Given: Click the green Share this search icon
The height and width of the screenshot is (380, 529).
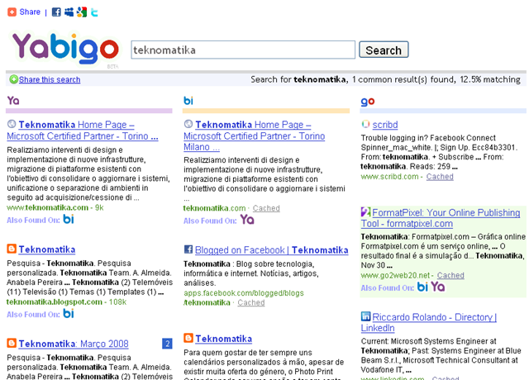Looking at the screenshot, I should tap(13, 79).
